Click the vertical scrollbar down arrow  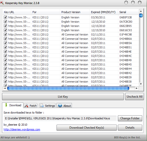(x=141, y=84)
